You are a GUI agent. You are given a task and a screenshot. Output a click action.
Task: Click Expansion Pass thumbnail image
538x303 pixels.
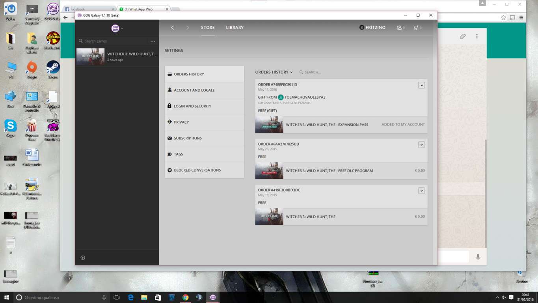pos(269,125)
